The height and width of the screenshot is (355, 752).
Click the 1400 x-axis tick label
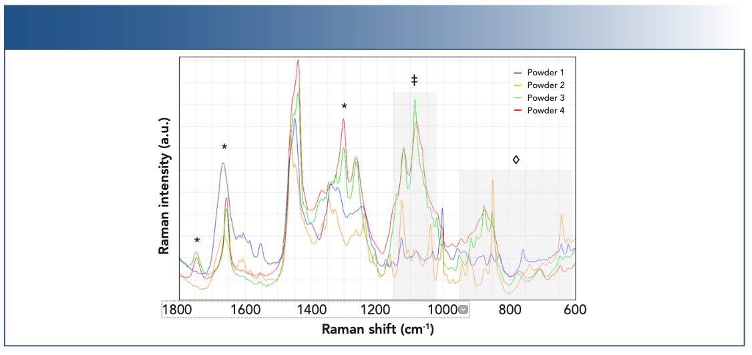click(x=311, y=310)
